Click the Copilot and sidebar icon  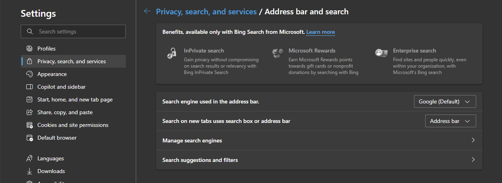pos(29,87)
